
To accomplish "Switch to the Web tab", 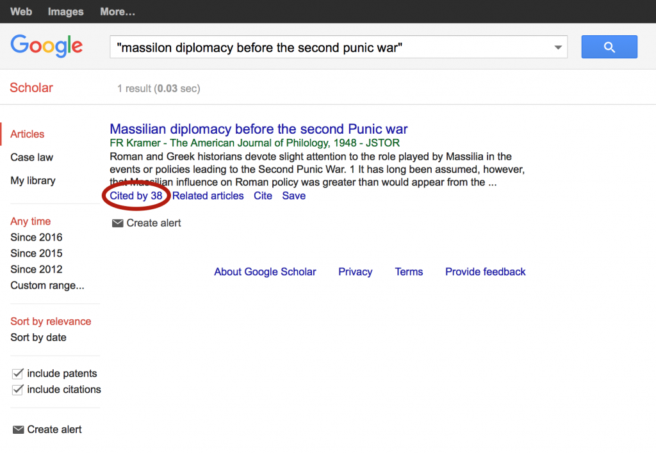I will [20, 12].
